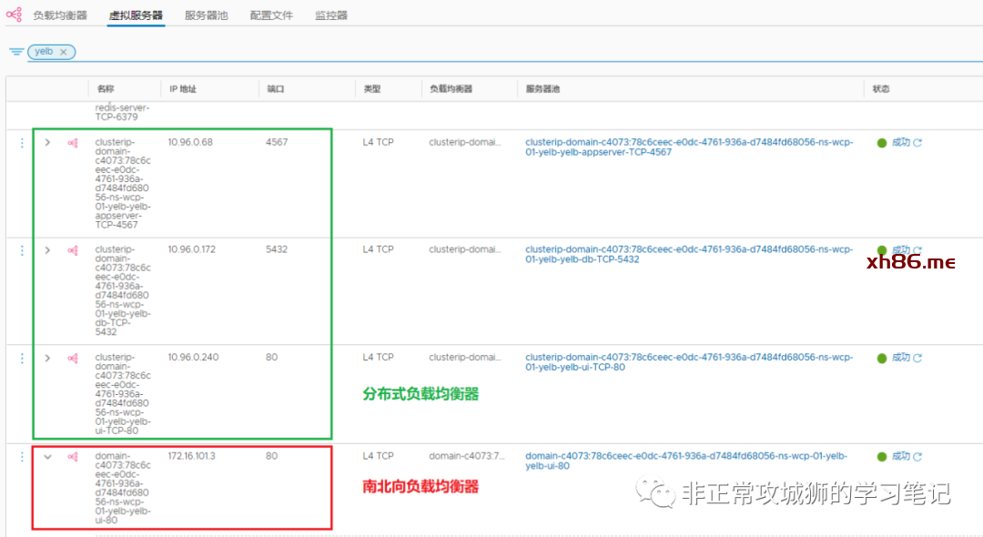Open three-dot menu for 10.96.0.240 row
Screen dimensions: 983x537
22,359
